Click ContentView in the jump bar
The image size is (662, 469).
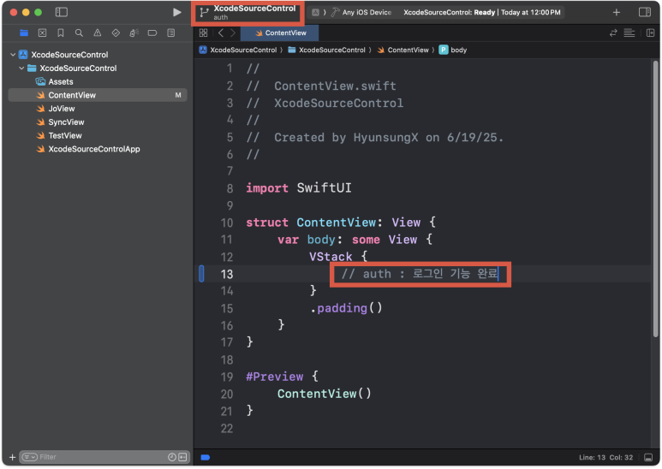coord(403,50)
